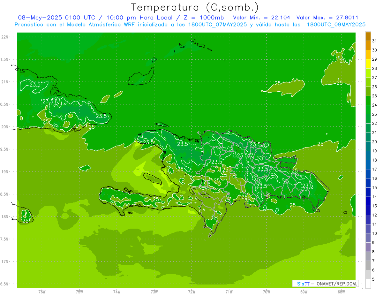This screenshot has height=296, width=383.
Task: Click the "75W" longitude axis label
Action: (79, 292)
